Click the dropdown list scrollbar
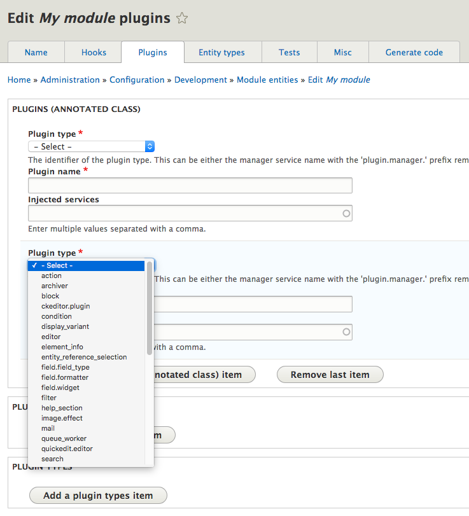This screenshot has height=516, width=469. click(x=150, y=307)
